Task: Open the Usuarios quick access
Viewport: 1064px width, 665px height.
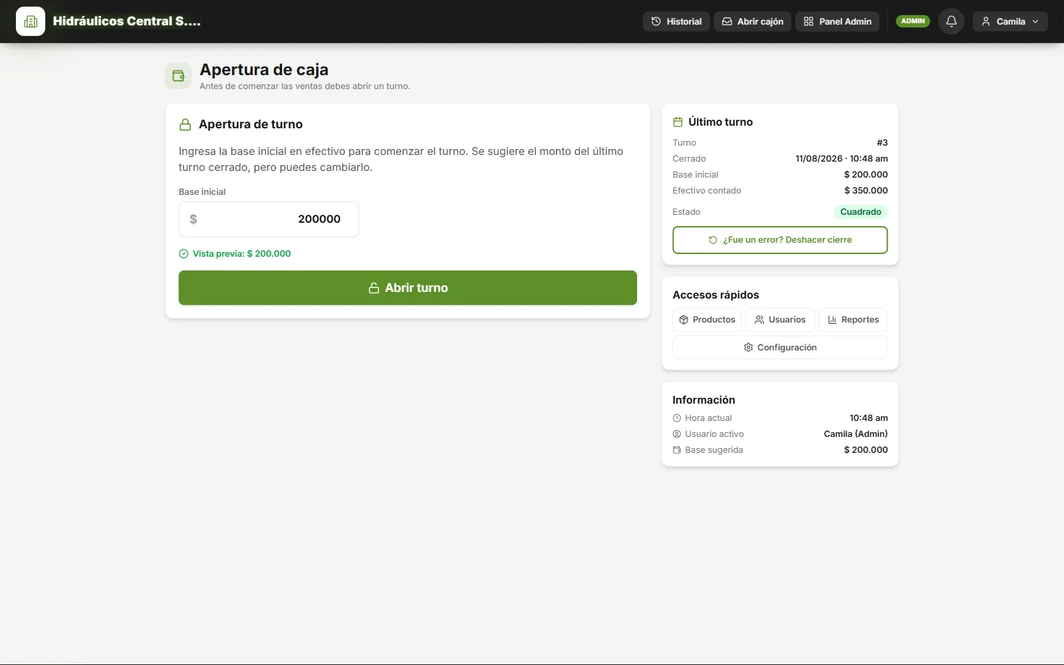Action: coord(780,320)
